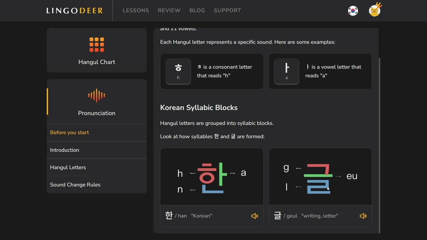Open the SUPPORT page
Image resolution: width=427 pixels, height=240 pixels.
[x=227, y=10]
